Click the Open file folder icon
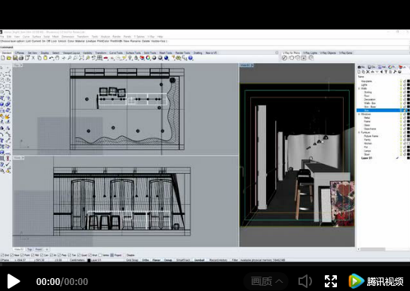Screen dimensions: 410x291 pyautogui.click(x=9, y=58)
